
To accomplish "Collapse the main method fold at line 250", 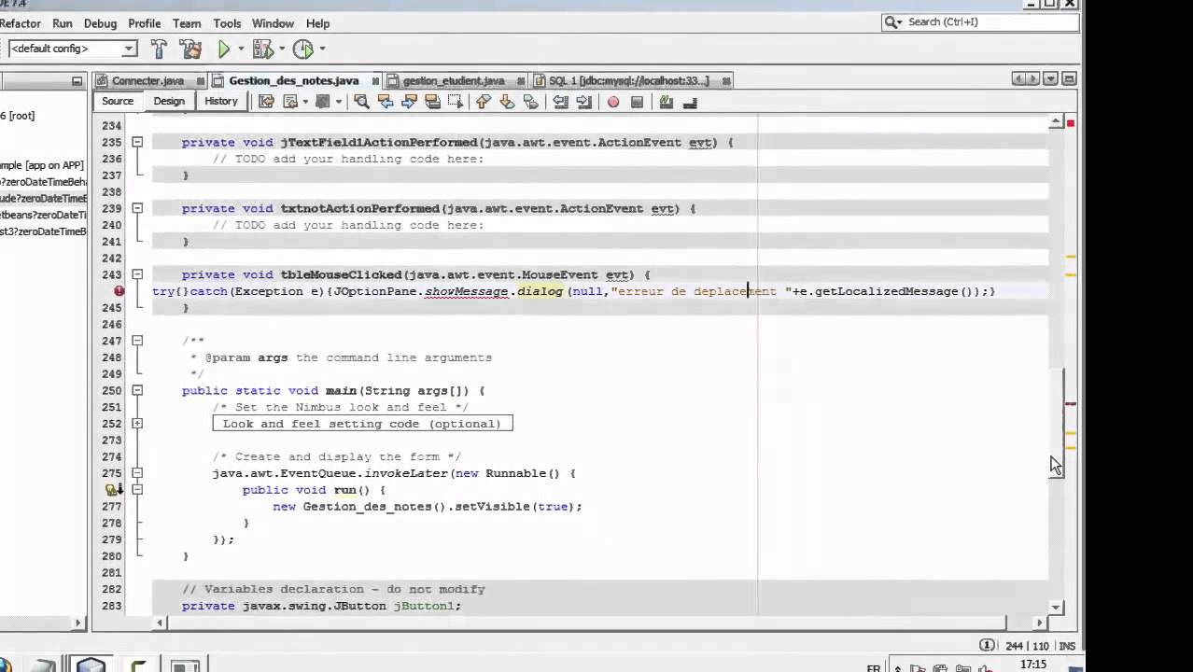I will tap(137, 390).
